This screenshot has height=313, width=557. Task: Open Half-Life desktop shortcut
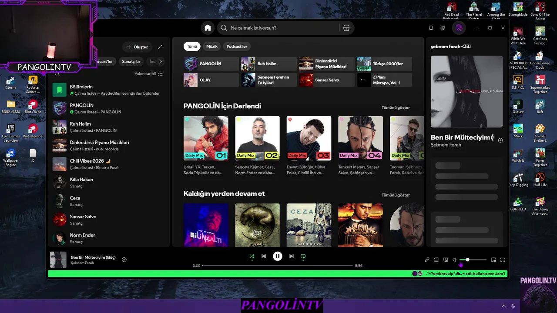(540, 179)
